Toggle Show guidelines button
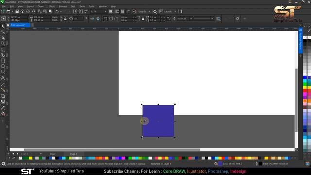This screenshot has height=175, width=311. point(128,11)
